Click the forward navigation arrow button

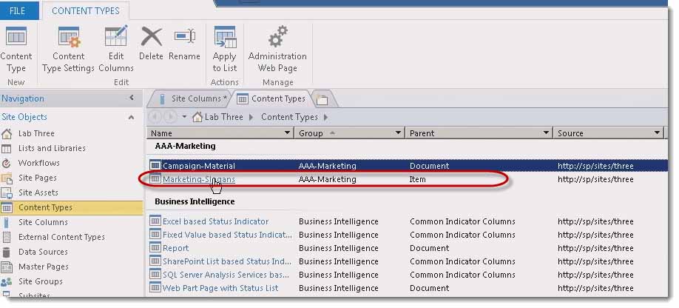point(170,116)
